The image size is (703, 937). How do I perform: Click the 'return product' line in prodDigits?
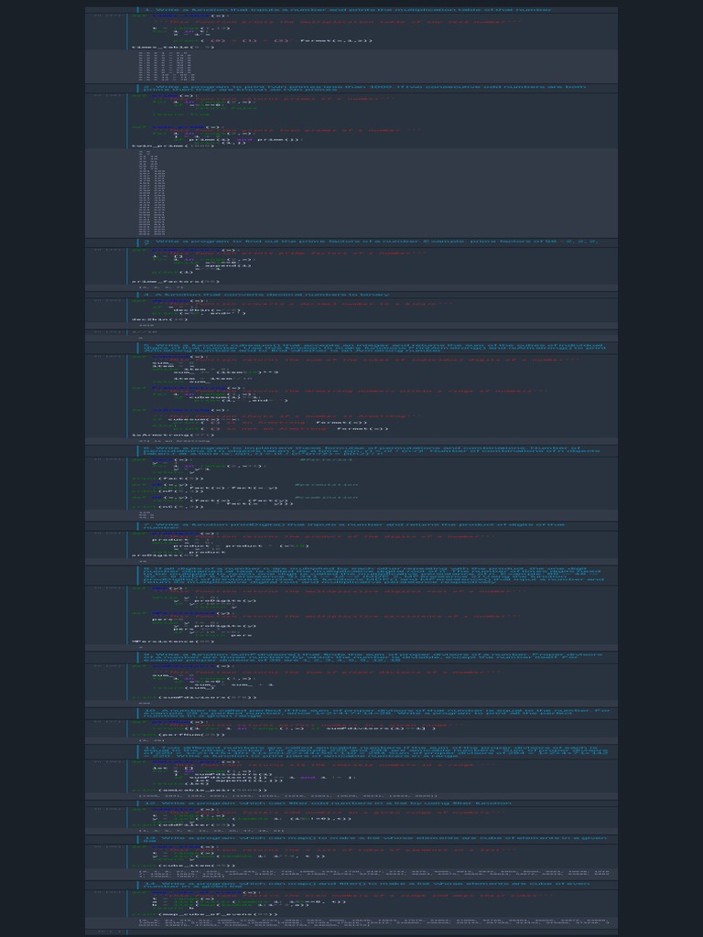pyautogui.click(x=190, y=552)
